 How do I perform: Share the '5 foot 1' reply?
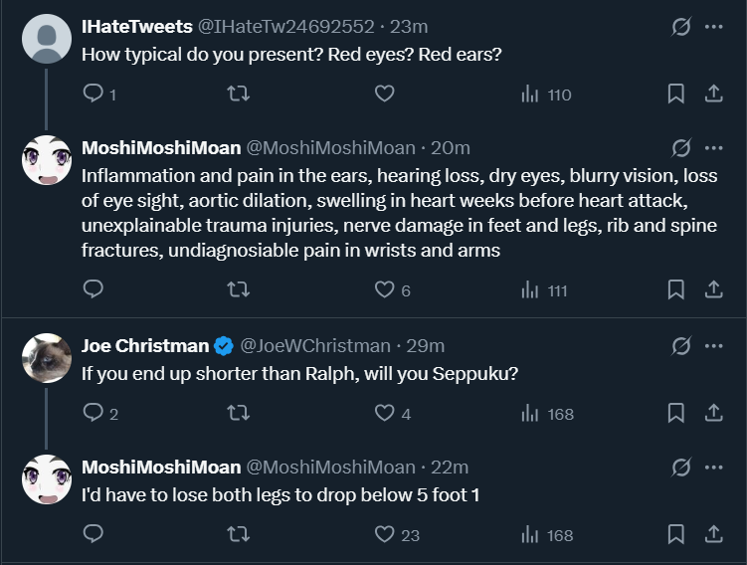coord(713,534)
